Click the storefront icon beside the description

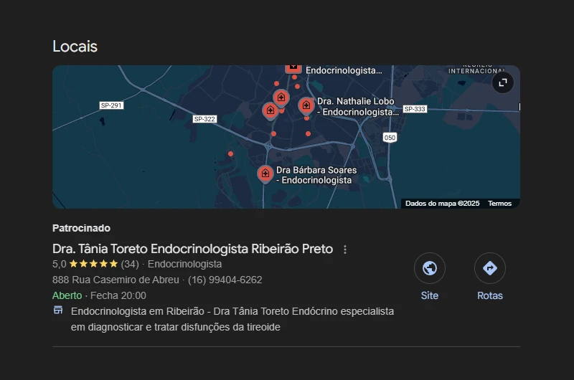click(x=58, y=310)
